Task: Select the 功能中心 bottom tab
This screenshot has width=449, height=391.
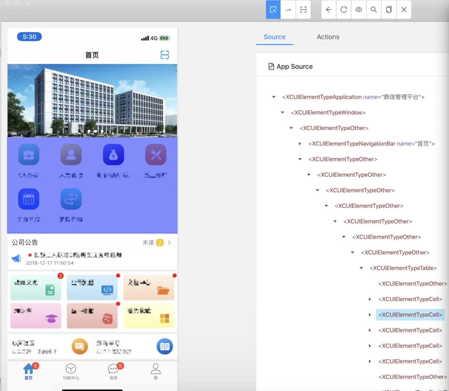Action: point(71,371)
